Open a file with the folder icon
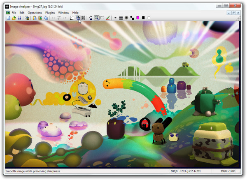247x180 pixels. pyautogui.click(x=14, y=18)
